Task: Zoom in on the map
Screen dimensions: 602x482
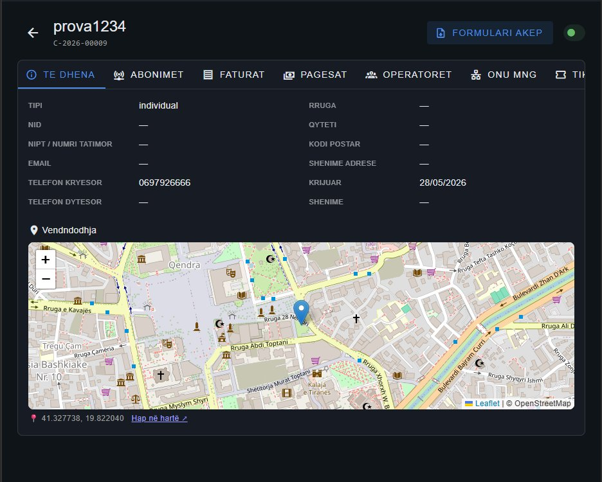Action: coord(46,260)
